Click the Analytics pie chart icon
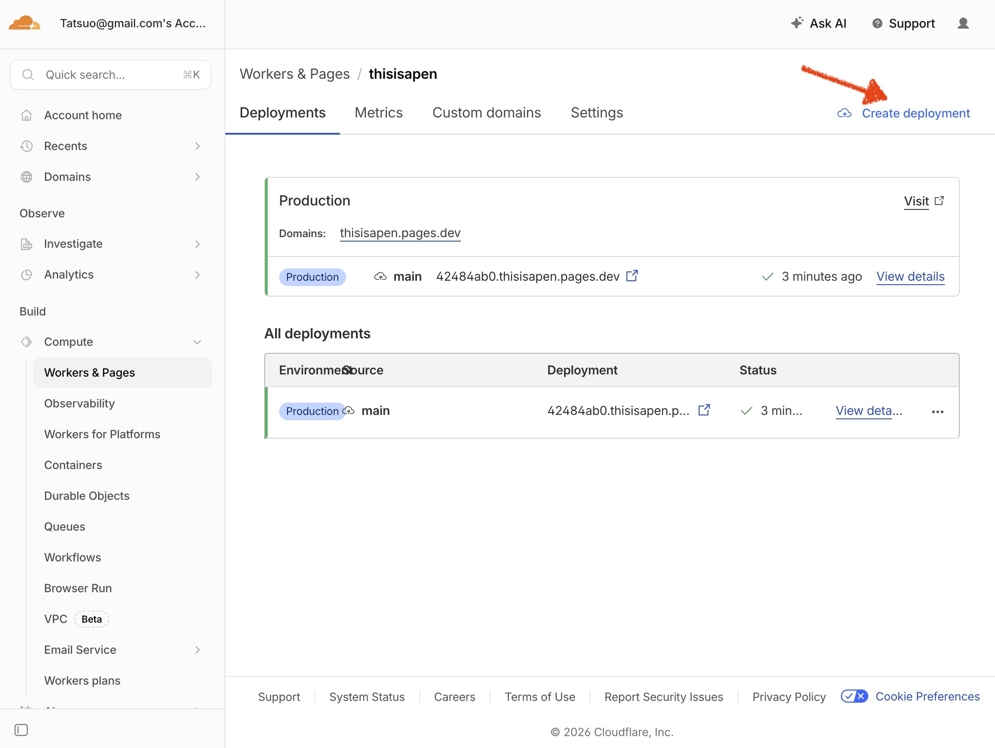The height and width of the screenshot is (748, 995). (x=26, y=275)
